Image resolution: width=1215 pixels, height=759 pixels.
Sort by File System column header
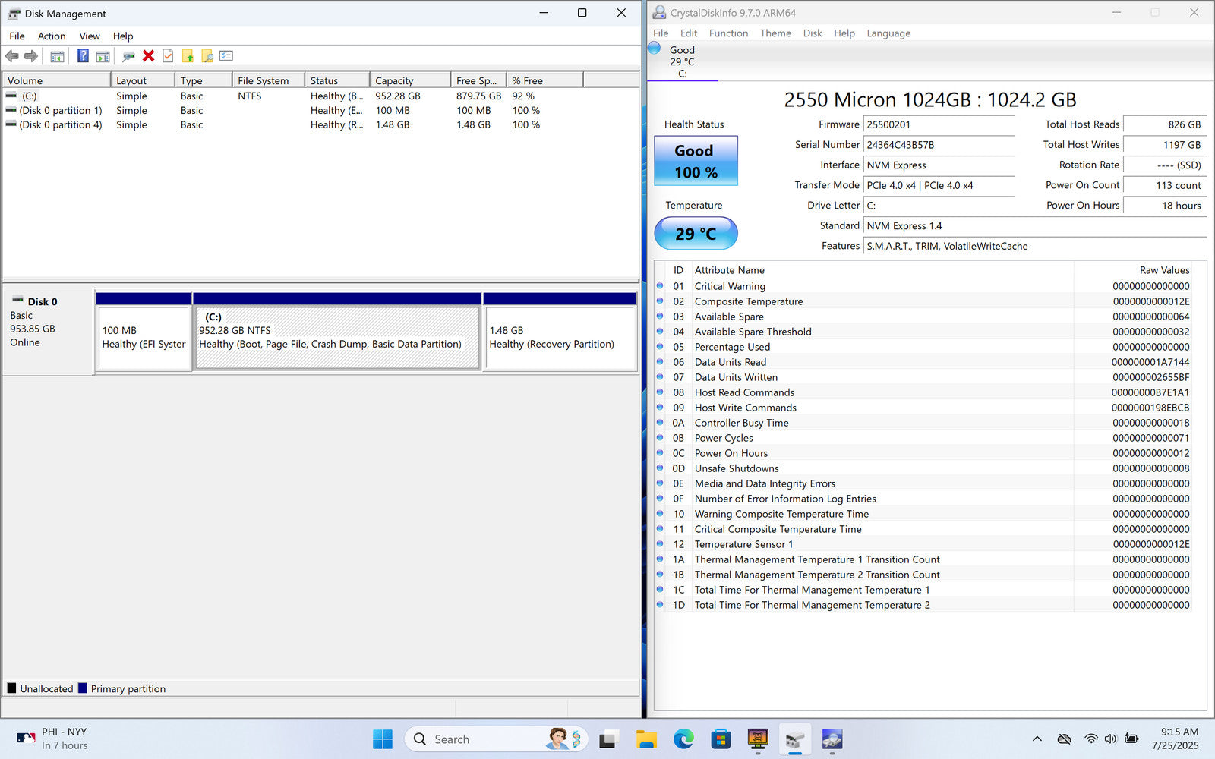[x=268, y=80]
